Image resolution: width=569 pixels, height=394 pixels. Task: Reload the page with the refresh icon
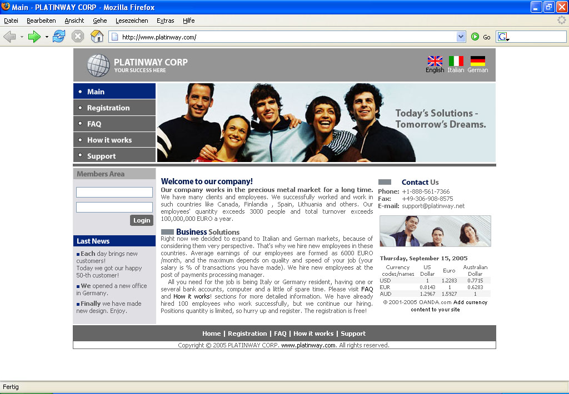point(58,37)
